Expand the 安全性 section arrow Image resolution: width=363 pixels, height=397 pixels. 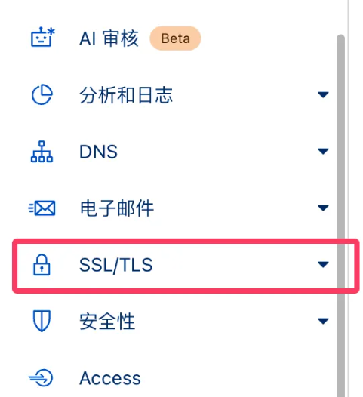tap(323, 321)
